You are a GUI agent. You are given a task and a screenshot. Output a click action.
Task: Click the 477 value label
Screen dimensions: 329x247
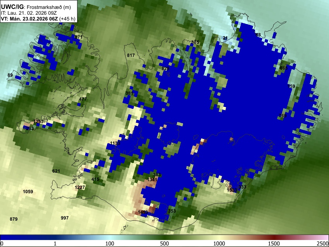coord(83,99)
